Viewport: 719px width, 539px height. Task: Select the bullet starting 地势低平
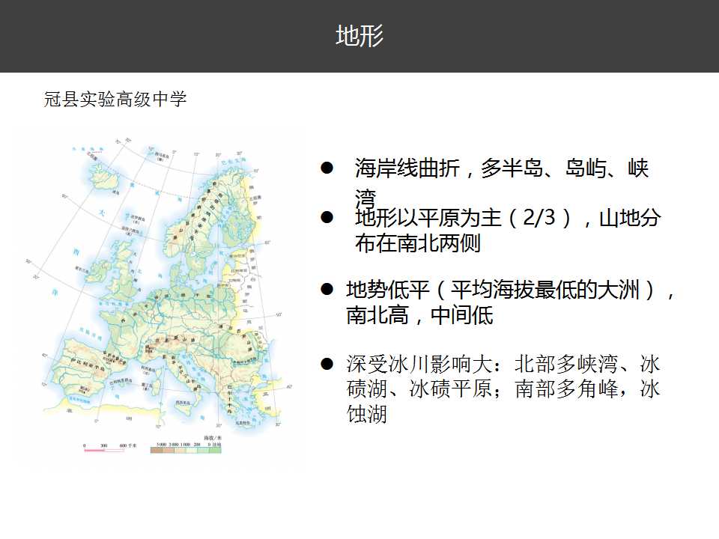click(510, 302)
